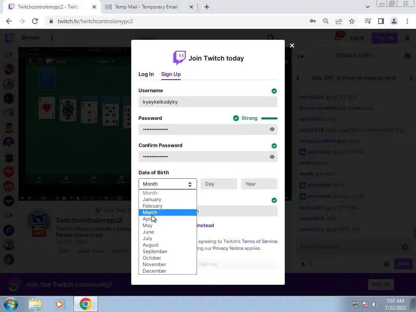
Task: Open chat settings gear icon
Action: tap(387, 264)
